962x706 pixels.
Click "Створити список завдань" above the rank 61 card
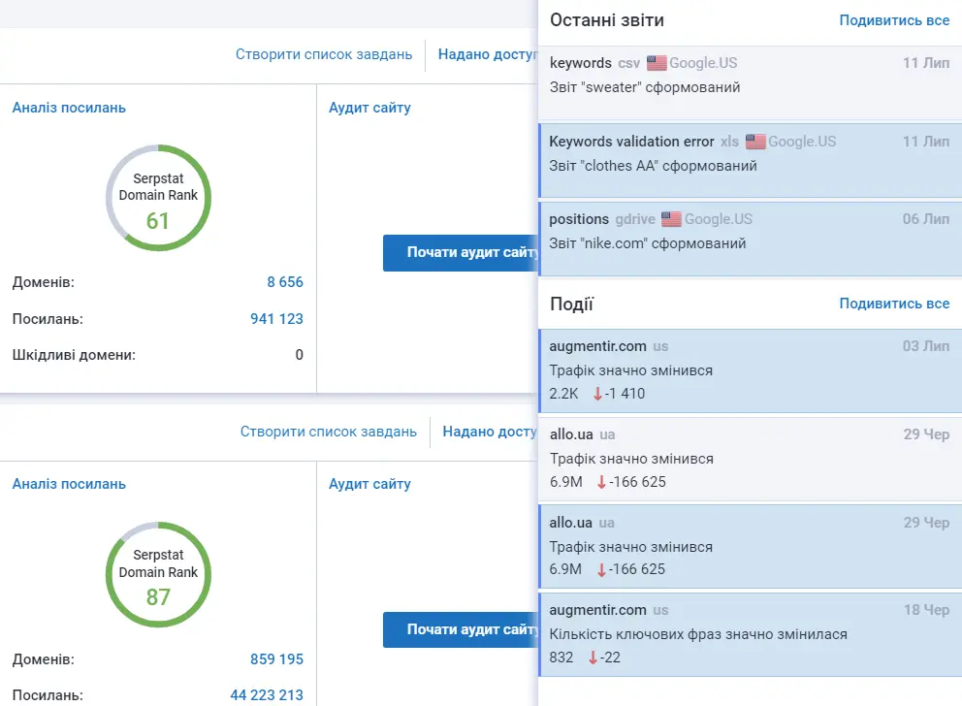pyautogui.click(x=324, y=54)
